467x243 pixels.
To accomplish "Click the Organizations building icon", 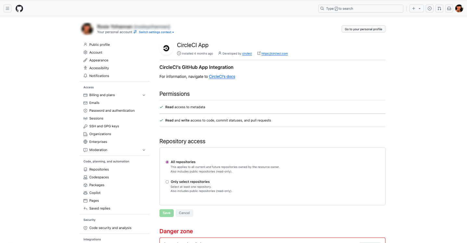I will click(x=85, y=134).
